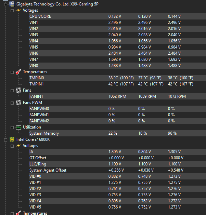Click the fan icon beside Fans
Viewport: 206px width, 215px height.
(18, 90)
